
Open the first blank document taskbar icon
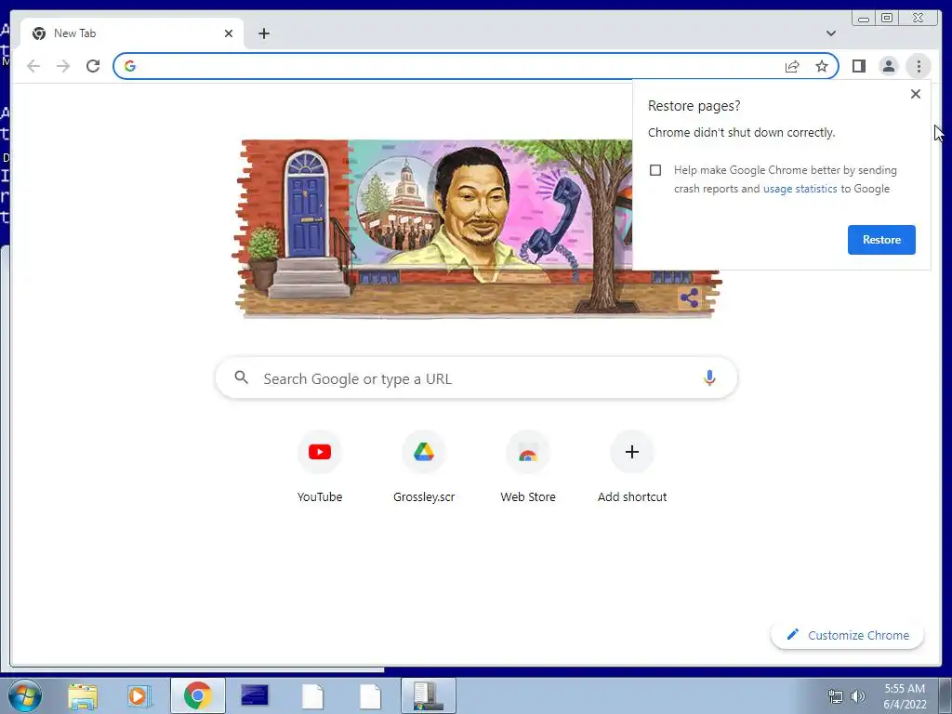312,695
